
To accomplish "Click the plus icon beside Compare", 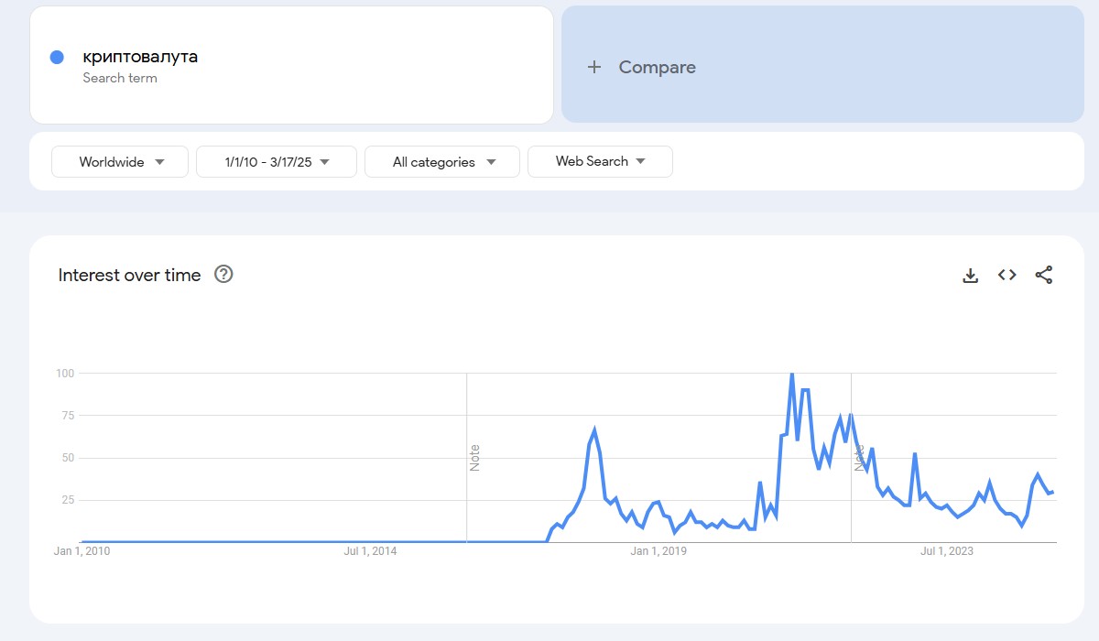I will tap(594, 67).
